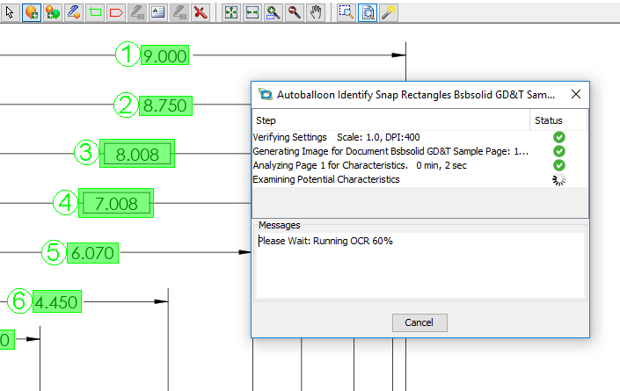Viewport: 620px width, 391px height.
Task: Select the zoom-to-region magnifier tool
Action: [x=346, y=12]
